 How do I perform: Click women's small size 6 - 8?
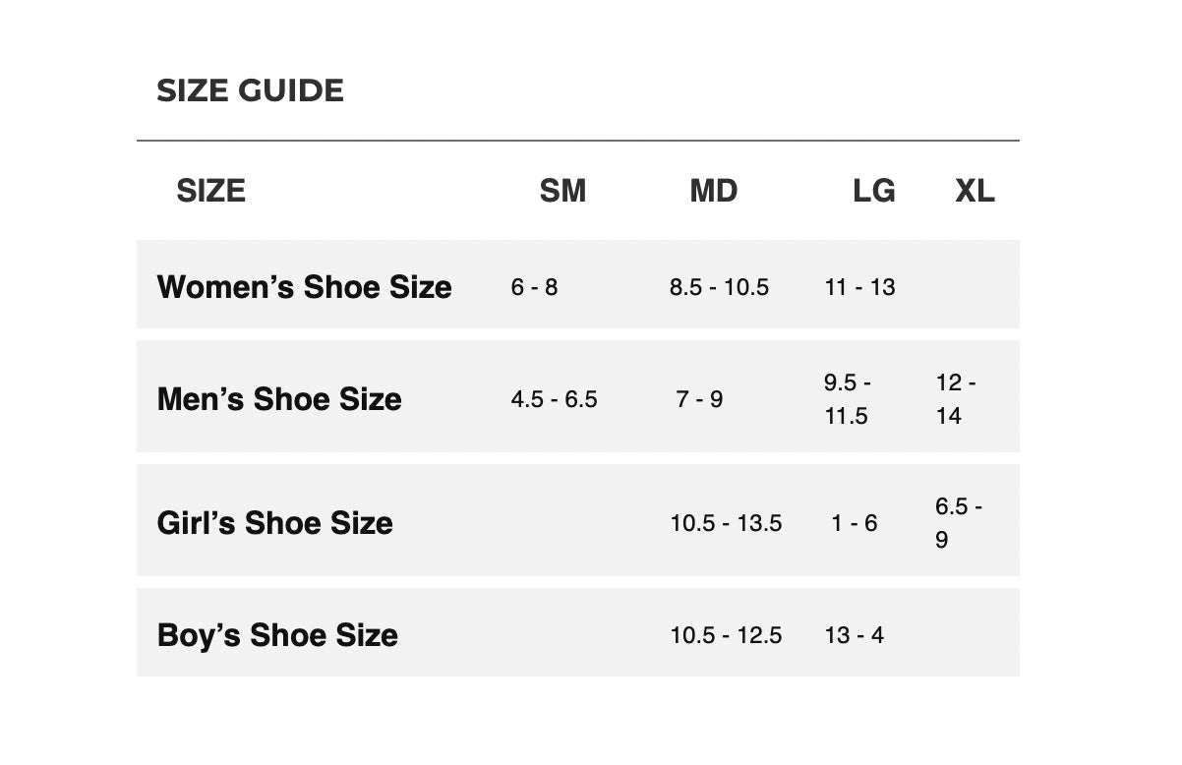[x=534, y=287]
